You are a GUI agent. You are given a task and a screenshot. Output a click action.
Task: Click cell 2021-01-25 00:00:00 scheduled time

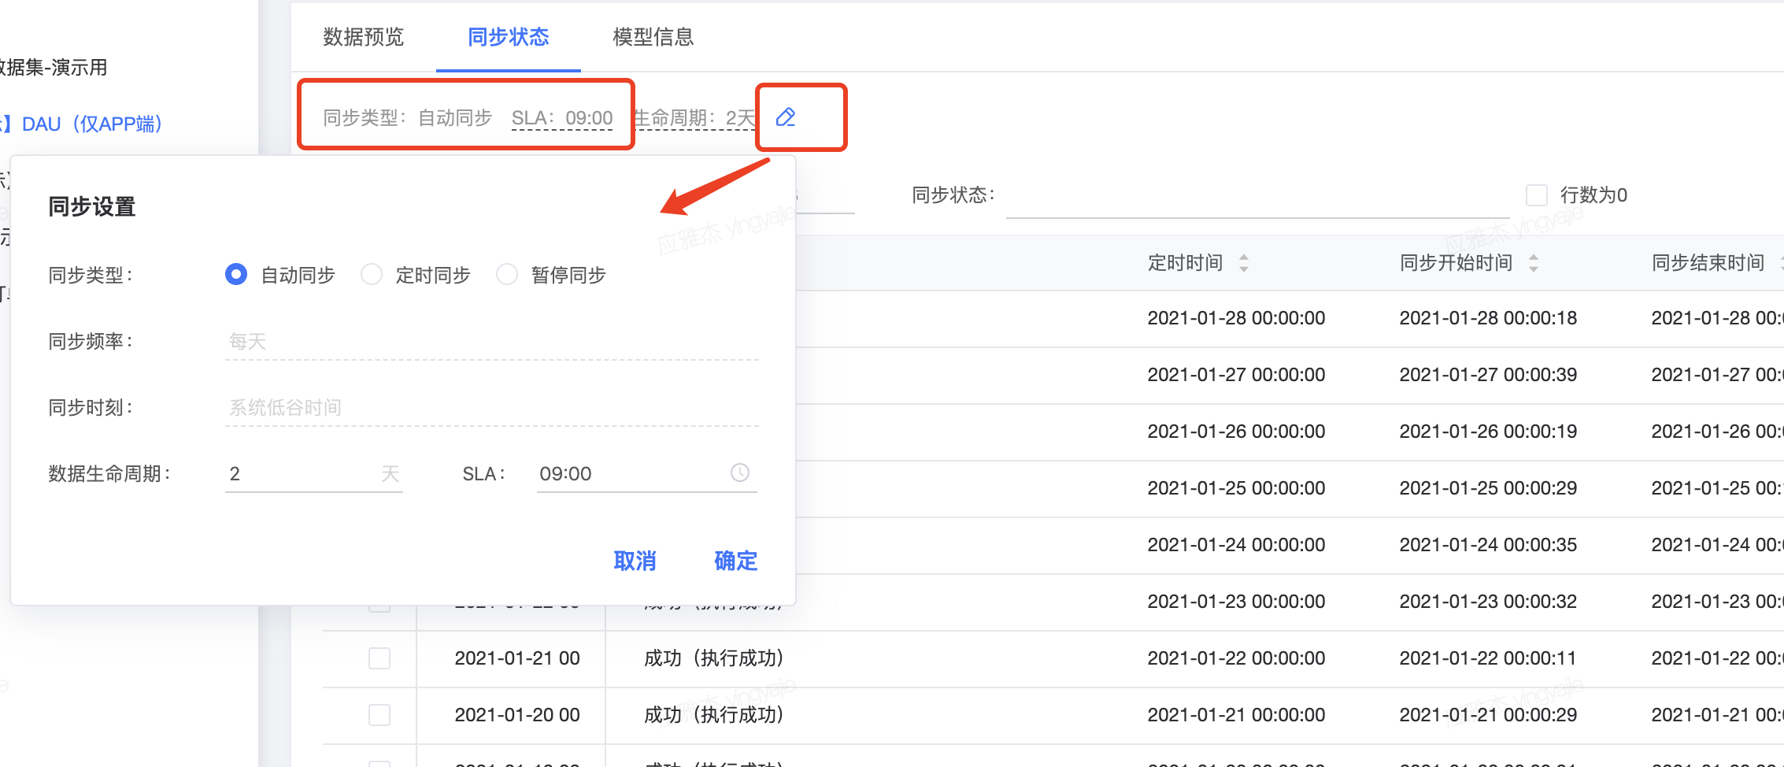coord(1237,488)
